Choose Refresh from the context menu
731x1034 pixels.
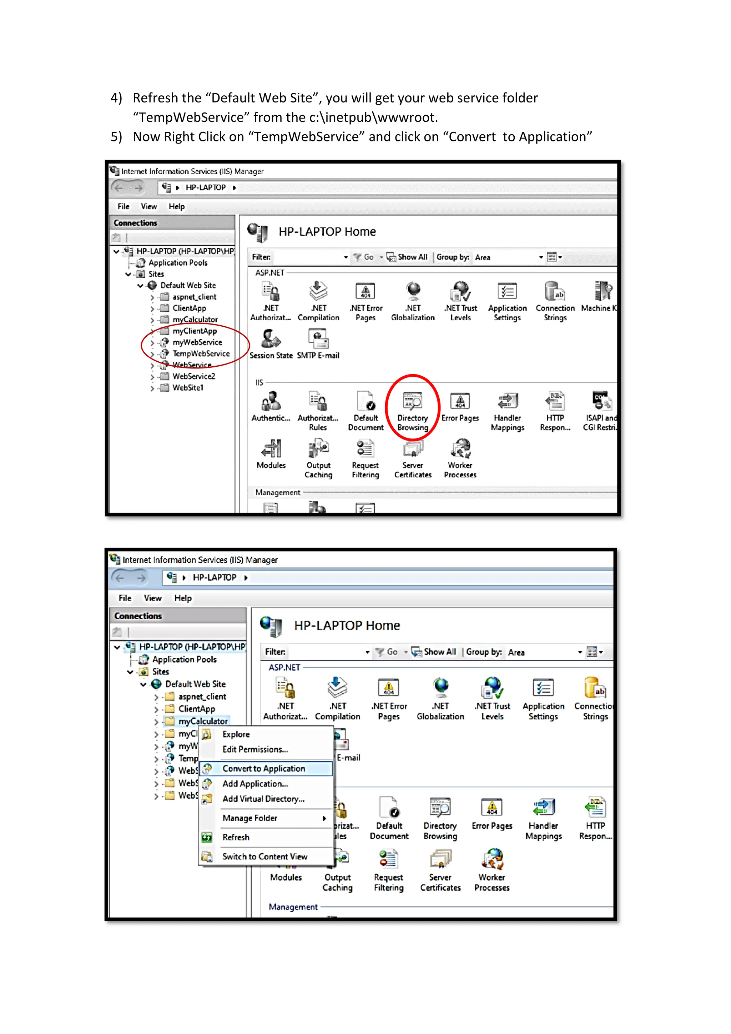point(266,837)
